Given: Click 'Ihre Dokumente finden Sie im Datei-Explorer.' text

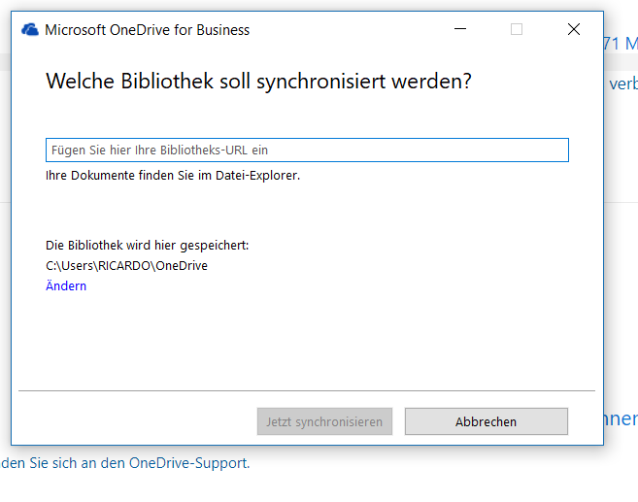Looking at the screenshot, I should [173, 176].
